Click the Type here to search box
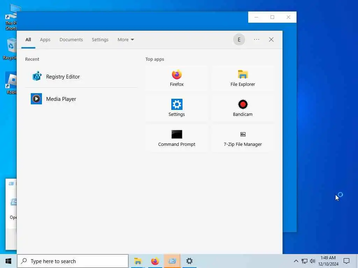Screen dimensions: 358x268 pos(73,261)
